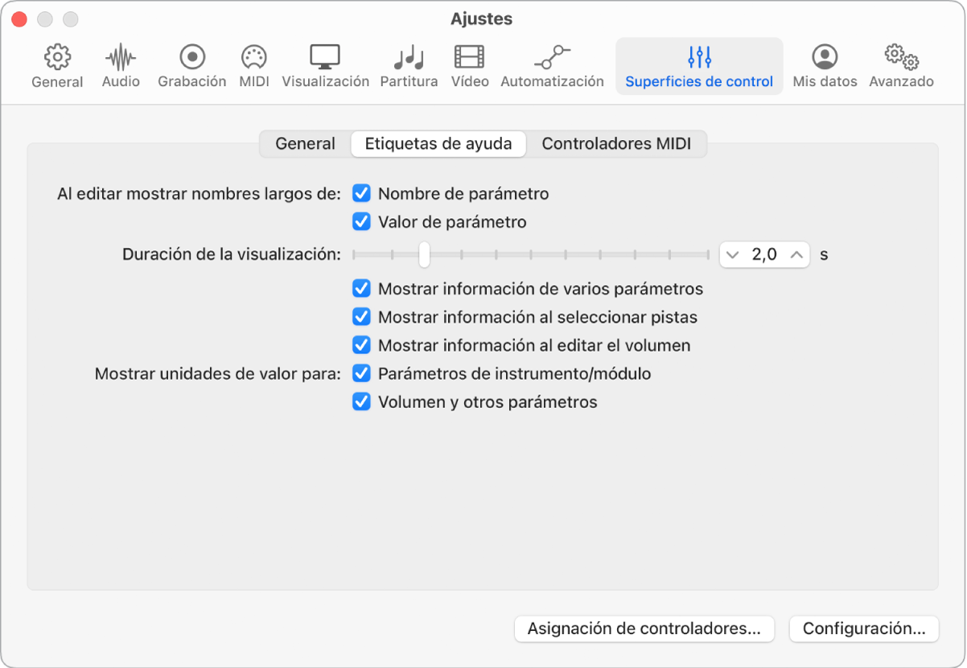Image resolution: width=967 pixels, height=668 pixels.
Task: Open the Grabación record settings pane
Action: click(x=192, y=66)
